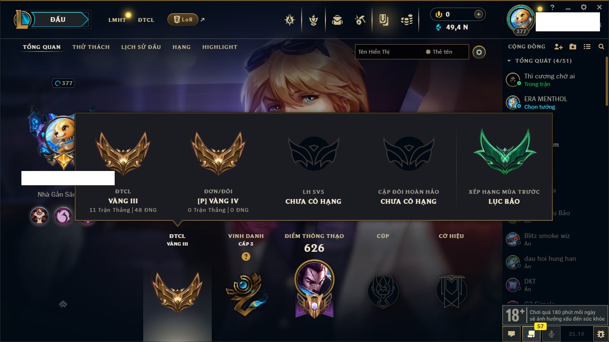Switch to the HIGHLIGHT tab

pos(220,47)
